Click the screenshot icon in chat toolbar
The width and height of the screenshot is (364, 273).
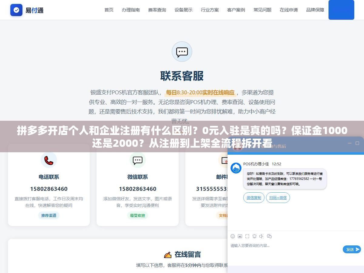point(247,236)
